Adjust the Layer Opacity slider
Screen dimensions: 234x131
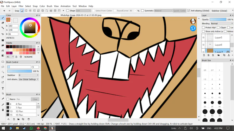tap(218, 19)
